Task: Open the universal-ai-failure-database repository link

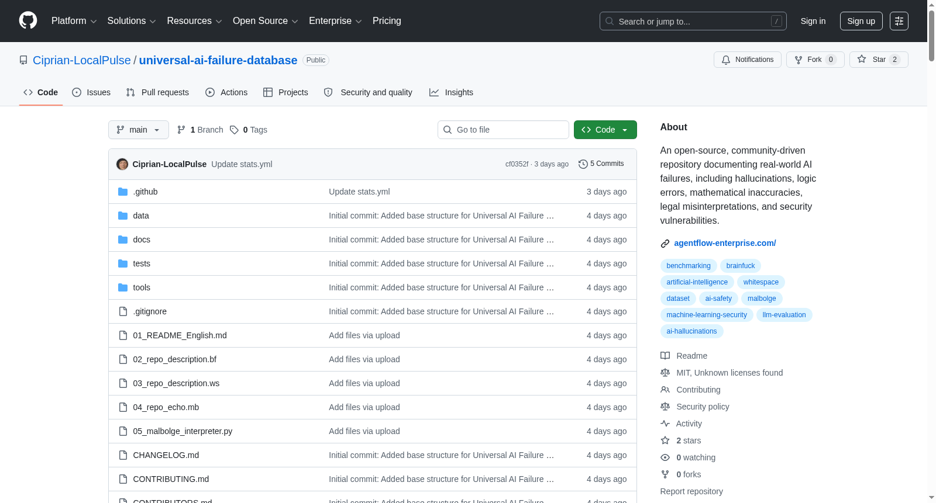Action: click(x=218, y=60)
